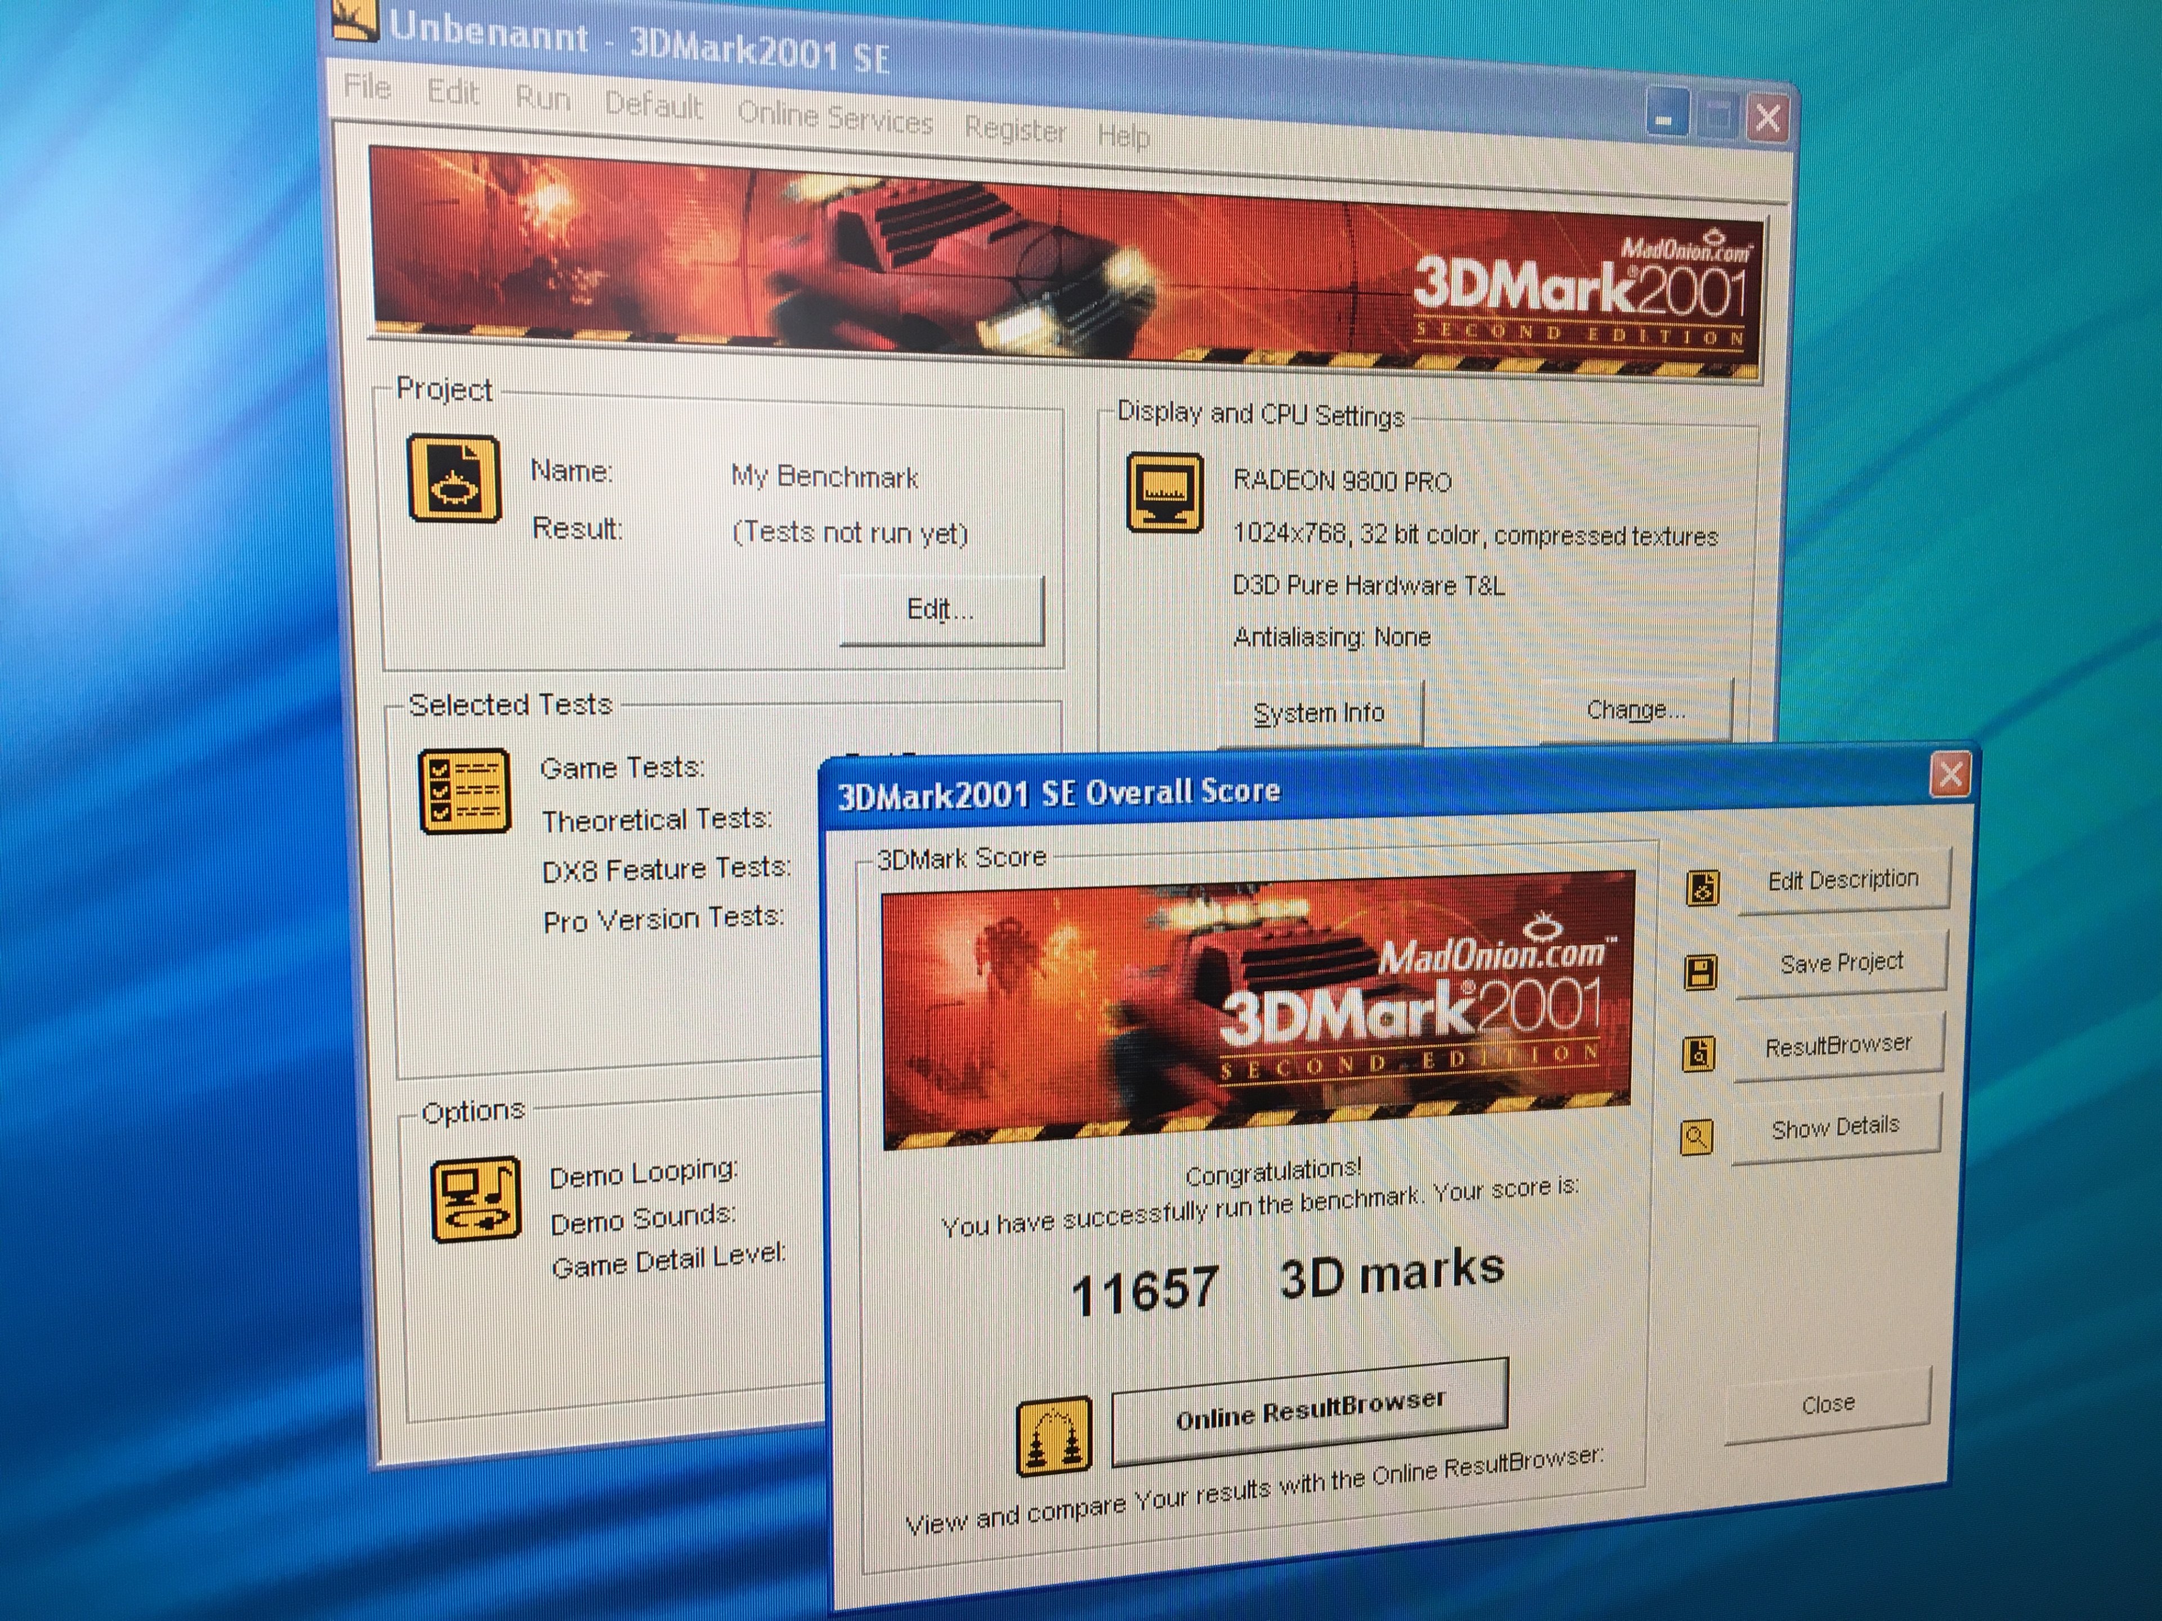This screenshot has width=2162, height=1621.
Task: Open the Online Services menu
Action: tap(835, 118)
